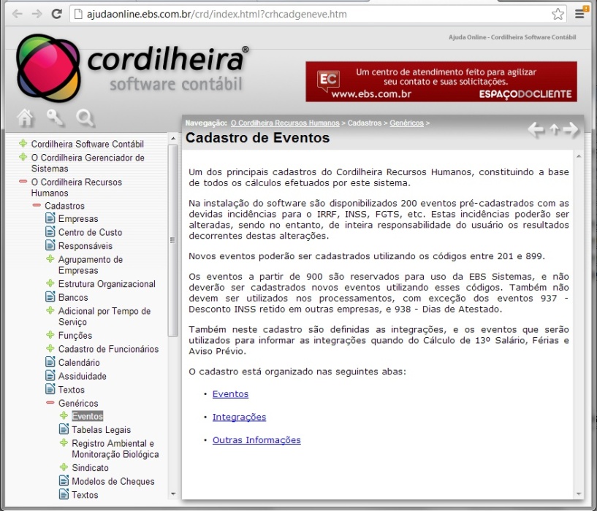Image resolution: width=597 pixels, height=511 pixels.
Task: Open the Centro de Custo topic
Action: [x=90, y=232]
